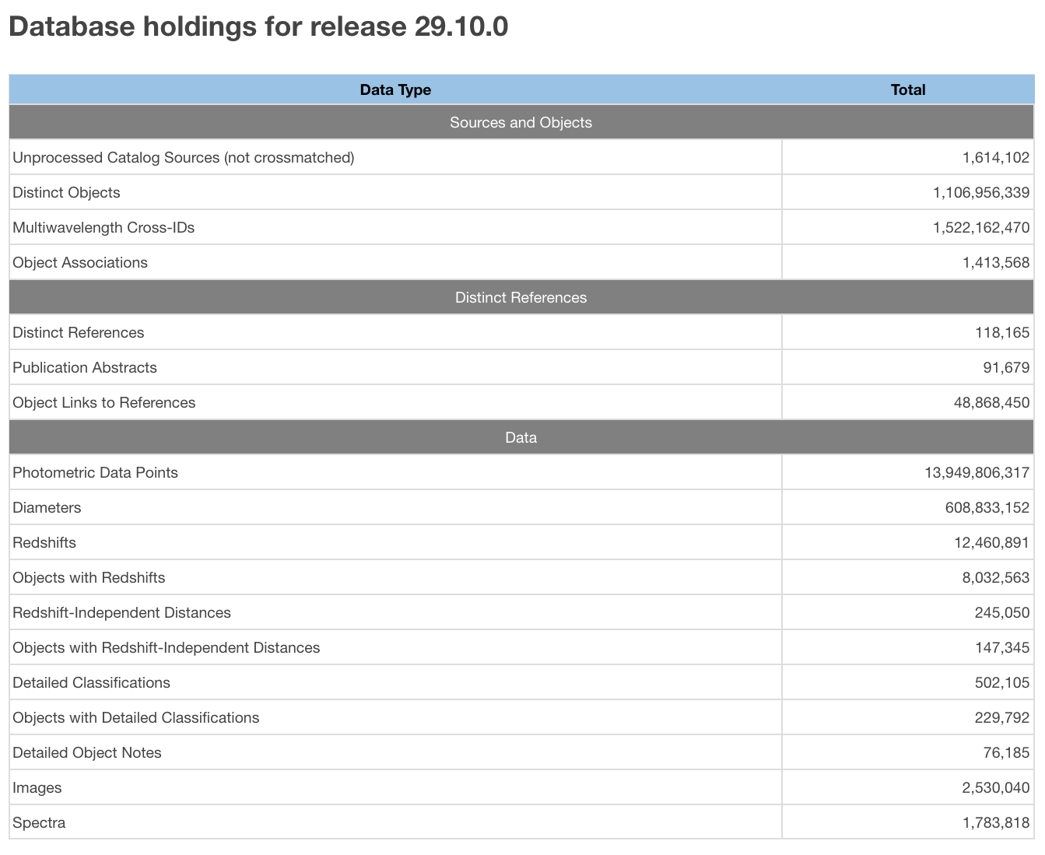This screenshot has height=855, width=1045.
Task: Select the Redshifts value 12,460,891
Action: click(991, 542)
